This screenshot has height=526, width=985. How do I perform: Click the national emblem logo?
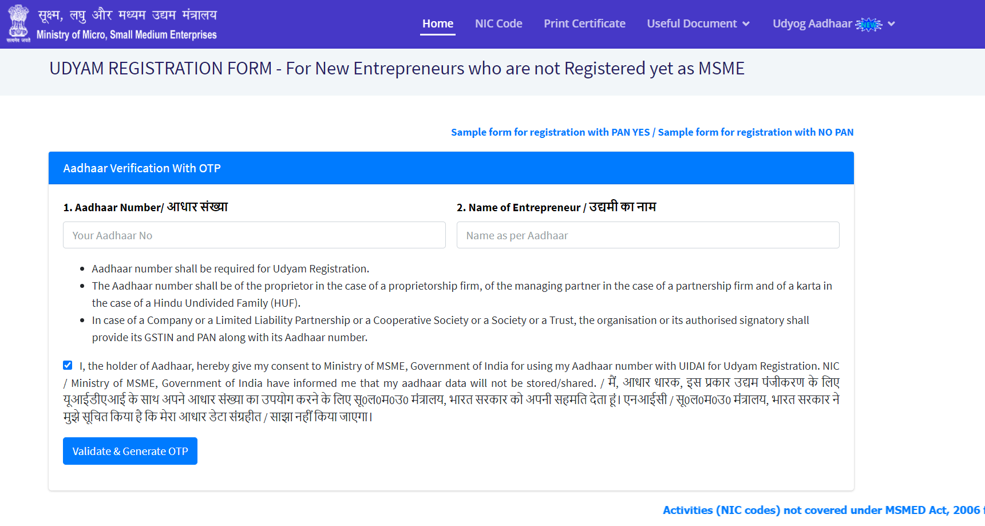pyautogui.click(x=18, y=23)
